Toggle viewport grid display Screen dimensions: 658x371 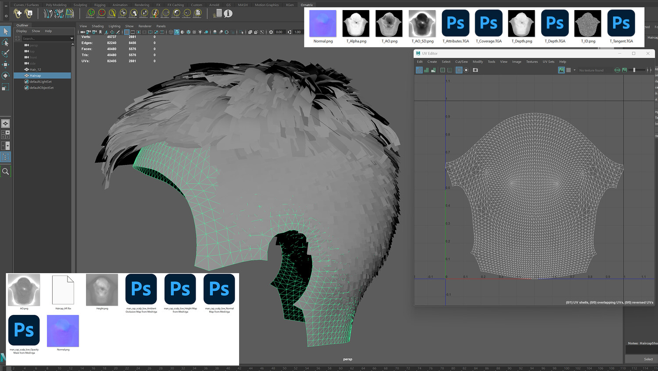pyautogui.click(x=127, y=32)
